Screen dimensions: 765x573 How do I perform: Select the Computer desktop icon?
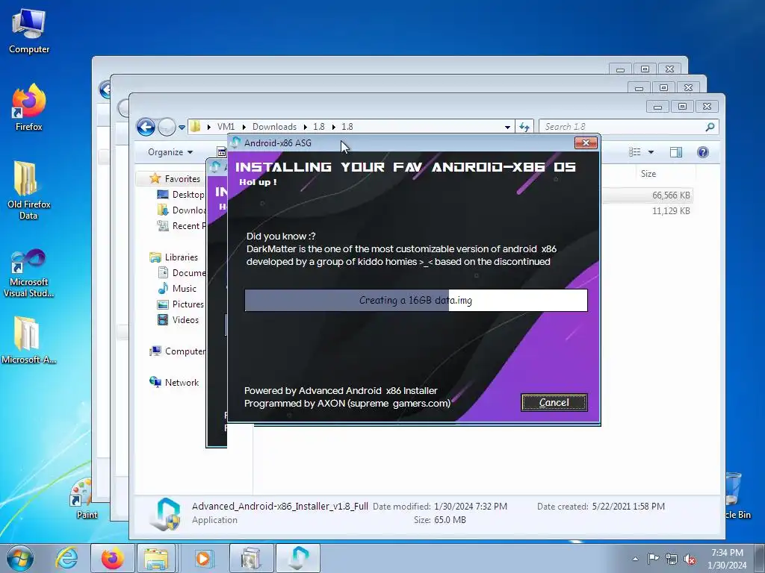pyautogui.click(x=29, y=31)
